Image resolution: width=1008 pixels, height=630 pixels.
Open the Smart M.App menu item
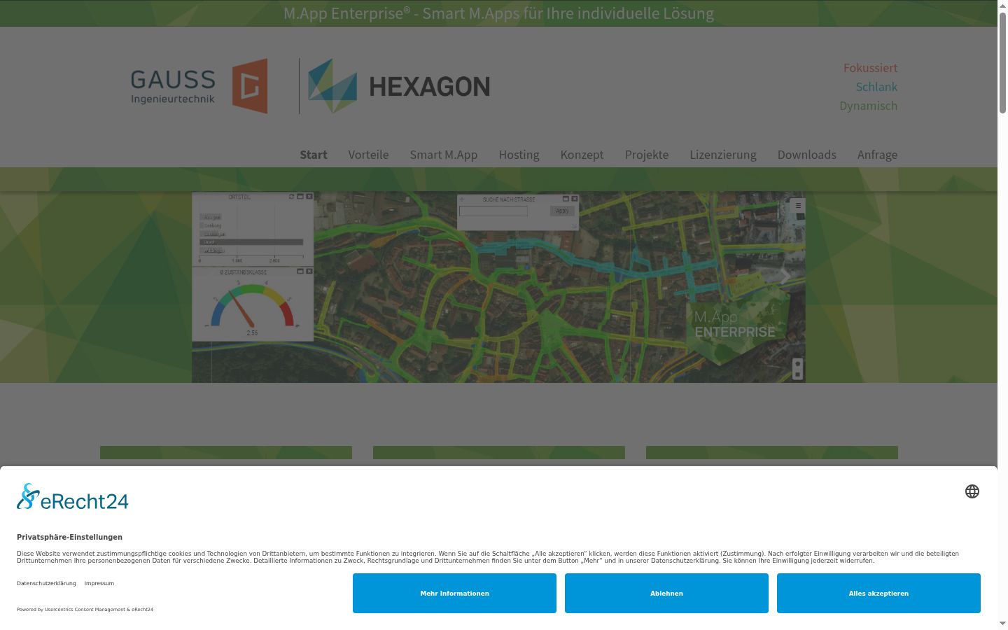point(444,155)
